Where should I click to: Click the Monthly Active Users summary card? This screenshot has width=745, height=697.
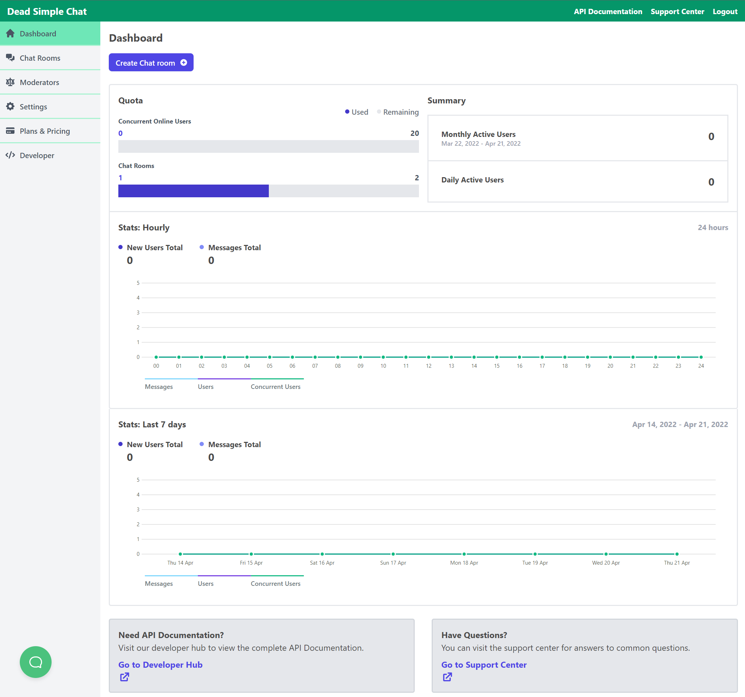point(578,138)
